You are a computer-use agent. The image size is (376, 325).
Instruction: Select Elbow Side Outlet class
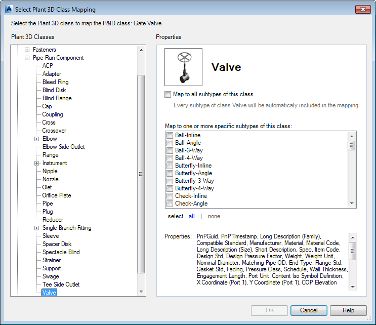click(x=64, y=147)
